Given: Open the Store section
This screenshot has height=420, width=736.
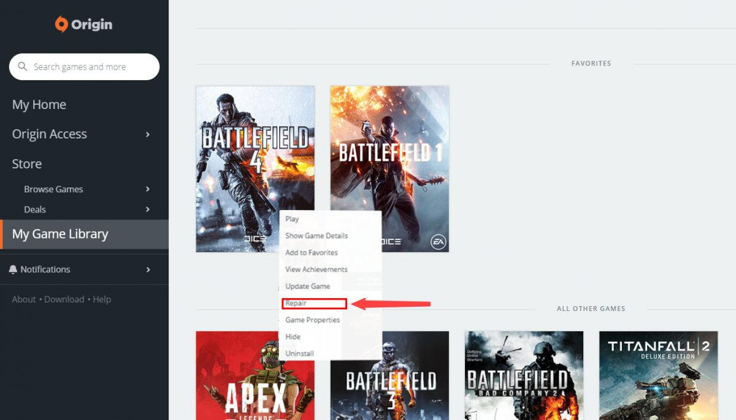Looking at the screenshot, I should [x=27, y=164].
